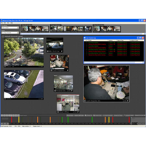Click the Jump to Time button
Image resolution: width=146 pixels, height=146 pixels.
[118, 116]
